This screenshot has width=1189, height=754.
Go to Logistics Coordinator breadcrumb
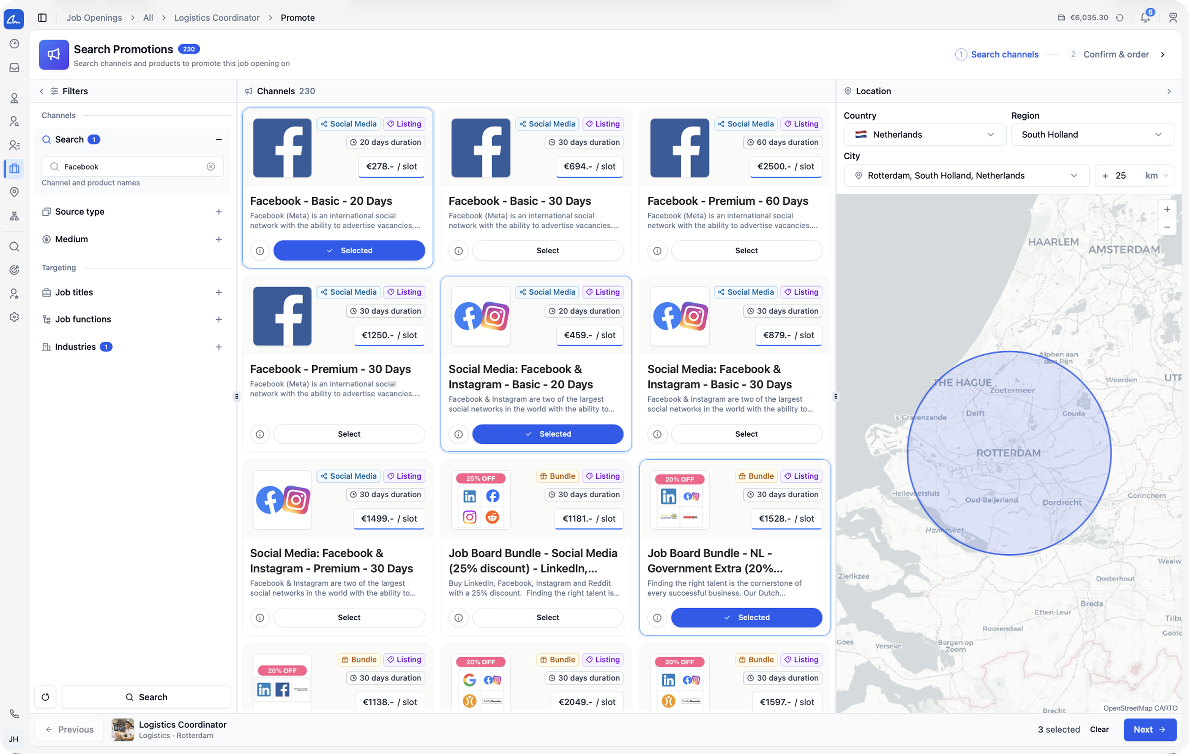[217, 18]
